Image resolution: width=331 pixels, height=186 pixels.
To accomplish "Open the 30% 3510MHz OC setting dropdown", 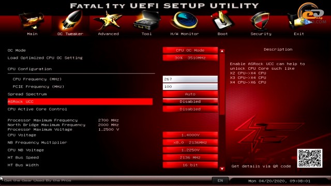I will (190, 57).
